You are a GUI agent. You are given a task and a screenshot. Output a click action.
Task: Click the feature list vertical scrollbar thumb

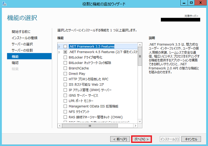tap(140, 57)
